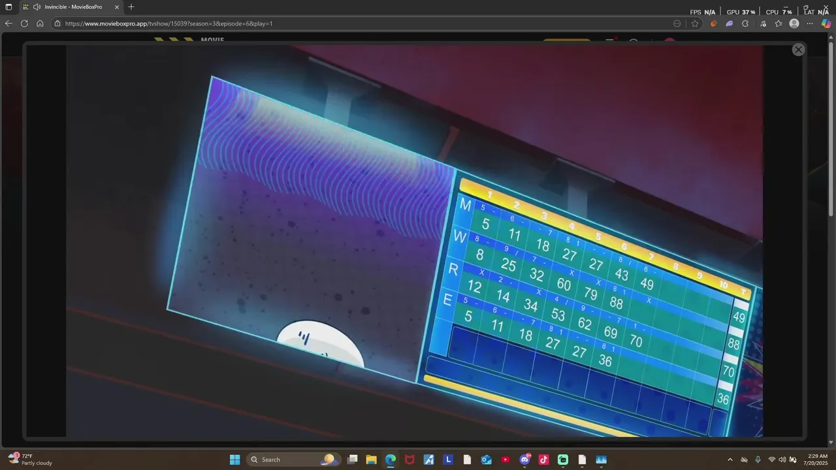This screenshot has height=470, width=836.
Task: Click taskbar Search box
Action: pos(293,460)
